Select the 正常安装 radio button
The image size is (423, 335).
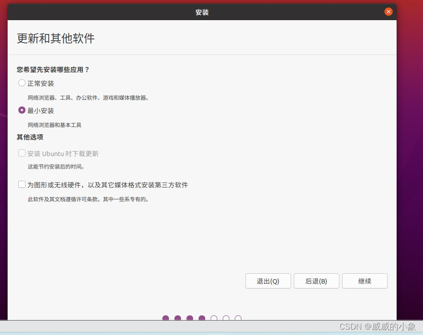tap(21, 83)
